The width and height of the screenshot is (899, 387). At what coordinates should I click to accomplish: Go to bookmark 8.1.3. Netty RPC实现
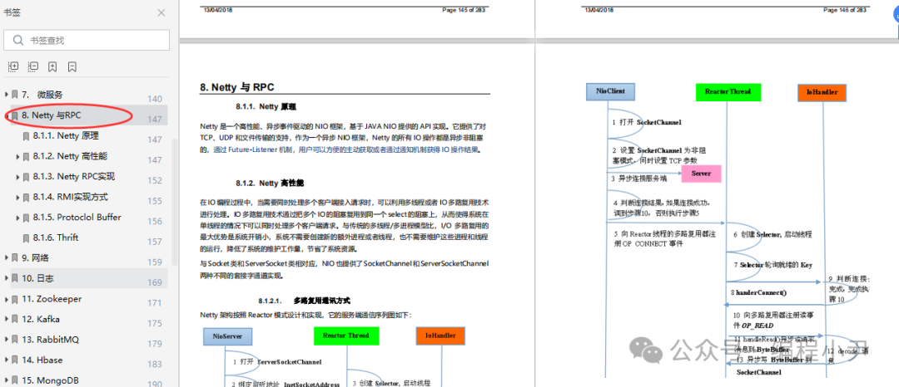(x=74, y=177)
